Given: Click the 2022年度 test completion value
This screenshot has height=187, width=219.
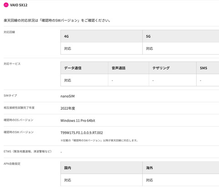Looking at the screenshot, I should [68, 108].
